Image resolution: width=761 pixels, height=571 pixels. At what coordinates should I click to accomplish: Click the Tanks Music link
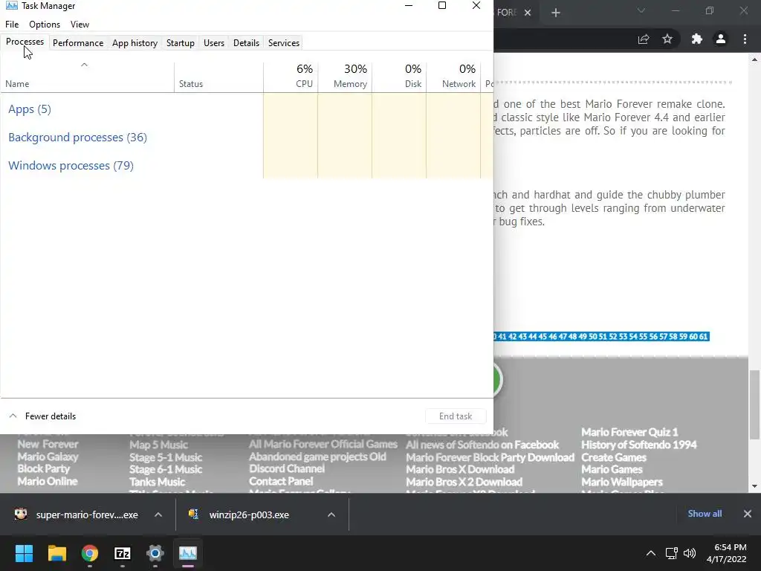[157, 482]
